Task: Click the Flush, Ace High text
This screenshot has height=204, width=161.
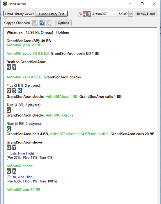Action: [x=20, y=177]
